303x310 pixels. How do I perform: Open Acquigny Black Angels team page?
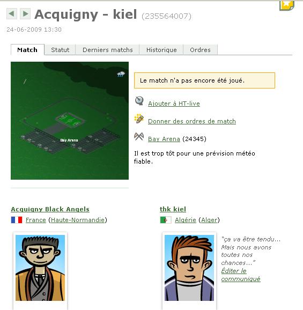click(50, 209)
